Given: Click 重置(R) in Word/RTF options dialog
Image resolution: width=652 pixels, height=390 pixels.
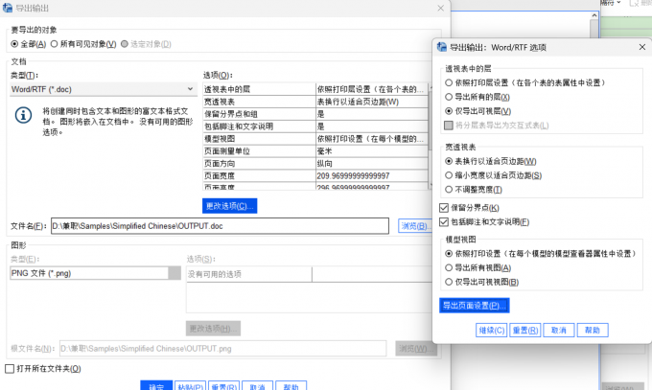Looking at the screenshot, I should 524,331.
